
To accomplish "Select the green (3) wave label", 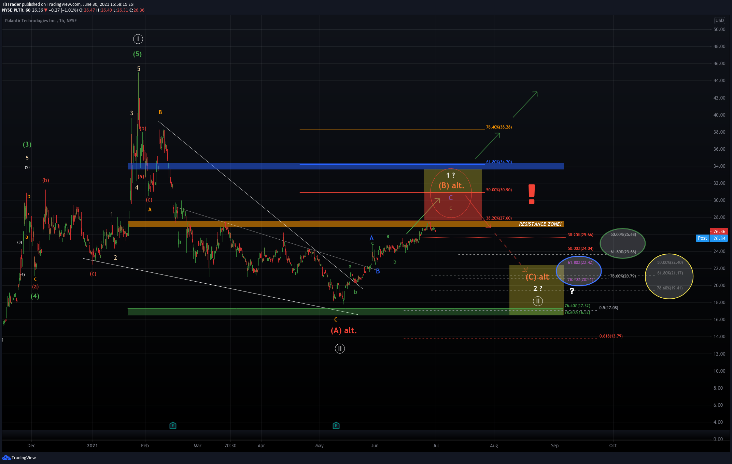I will click(x=27, y=145).
